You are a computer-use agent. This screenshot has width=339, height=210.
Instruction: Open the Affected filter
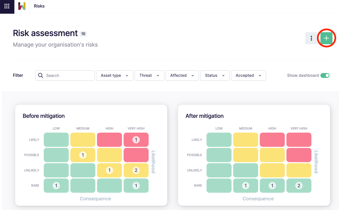click(182, 75)
